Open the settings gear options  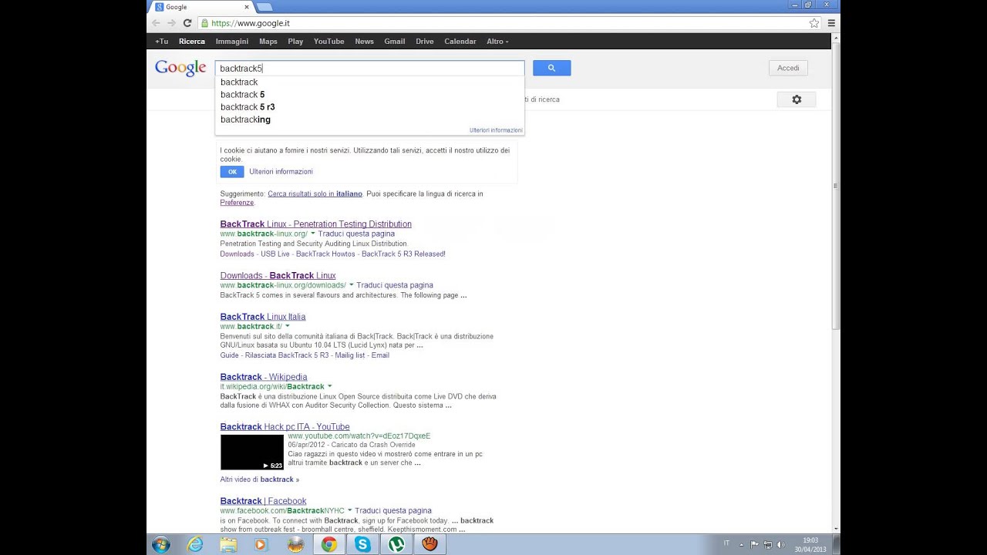[797, 99]
